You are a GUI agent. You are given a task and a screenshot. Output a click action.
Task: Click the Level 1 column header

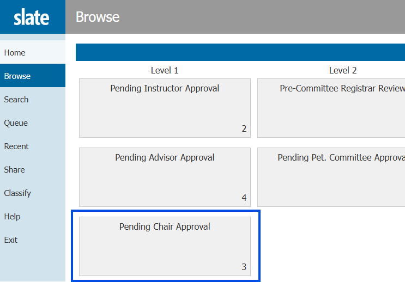point(165,70)
